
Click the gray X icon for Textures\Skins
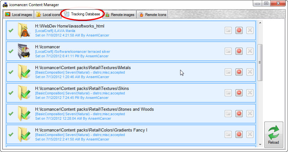(250, 93)
